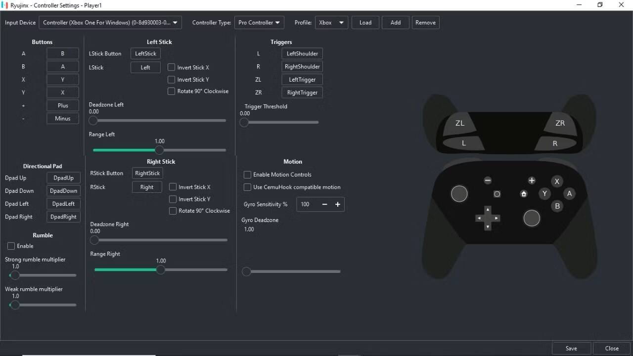Click the home icon on the controller diagram
Image resolution: width=633 pixels, height=356 pixels.
(524, 194)
